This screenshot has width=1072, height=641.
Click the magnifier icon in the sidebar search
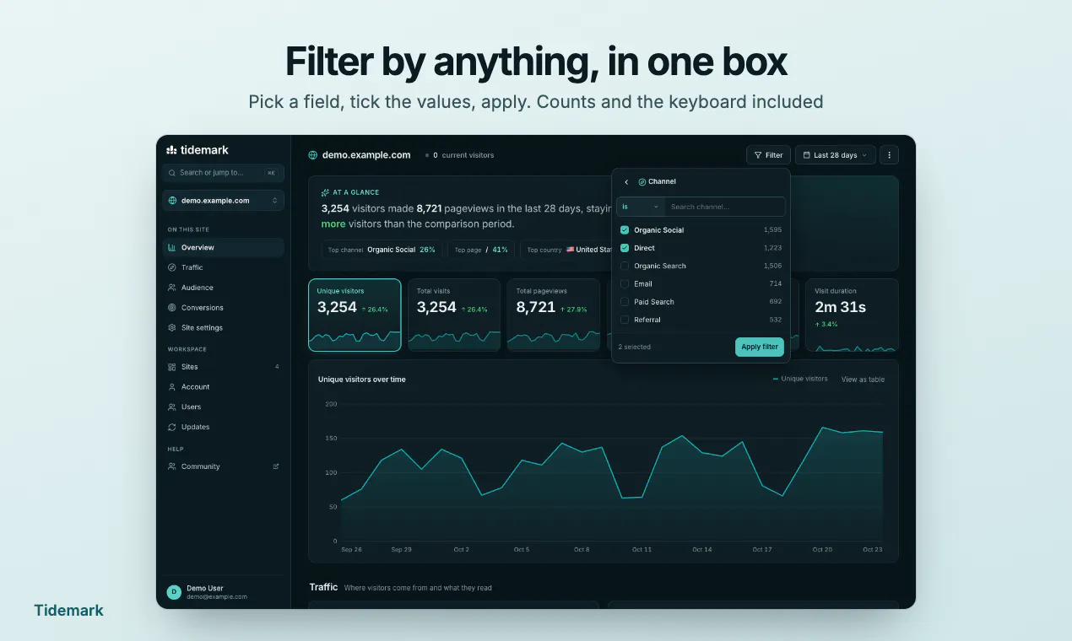(x=173, y=173)
